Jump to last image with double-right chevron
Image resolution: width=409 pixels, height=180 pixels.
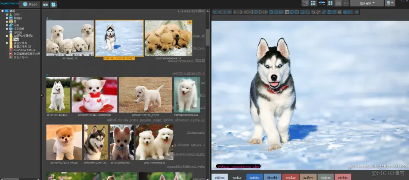(229, 12)
